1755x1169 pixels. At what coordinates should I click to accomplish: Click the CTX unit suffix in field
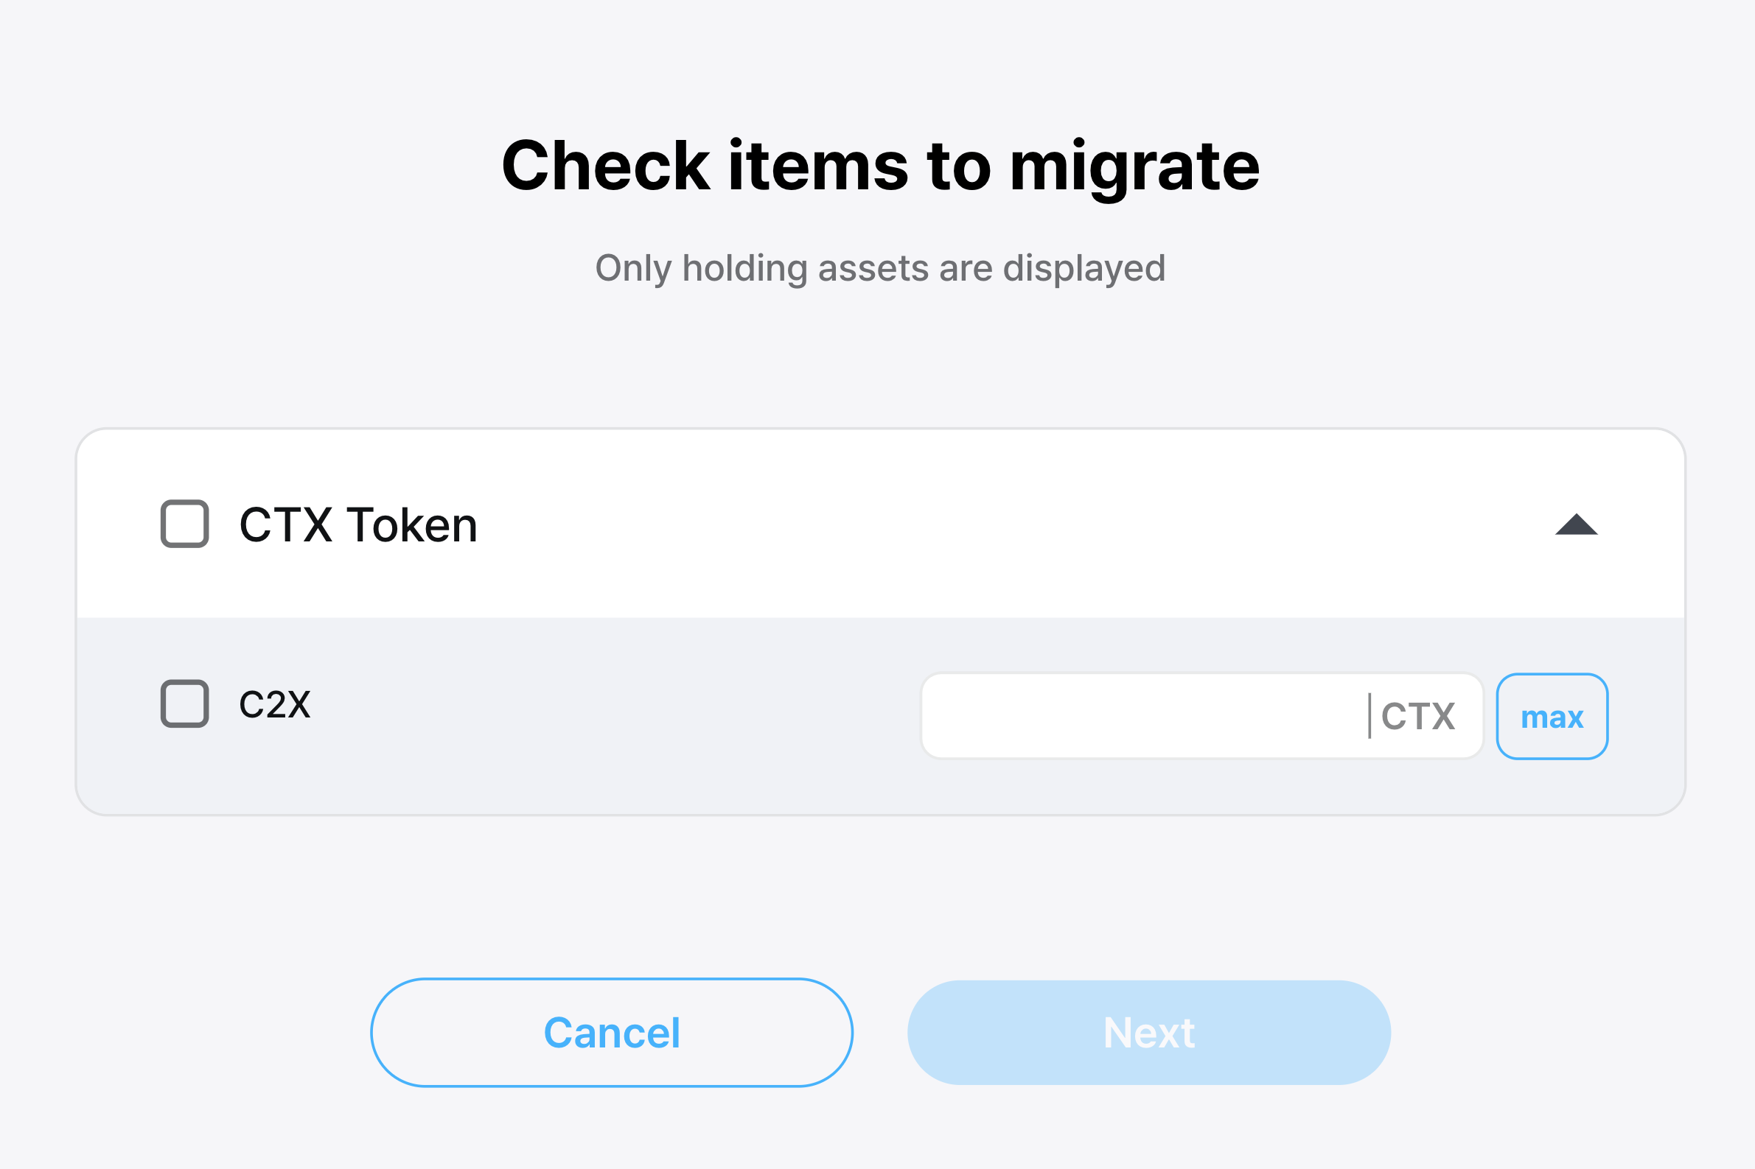1418,717
